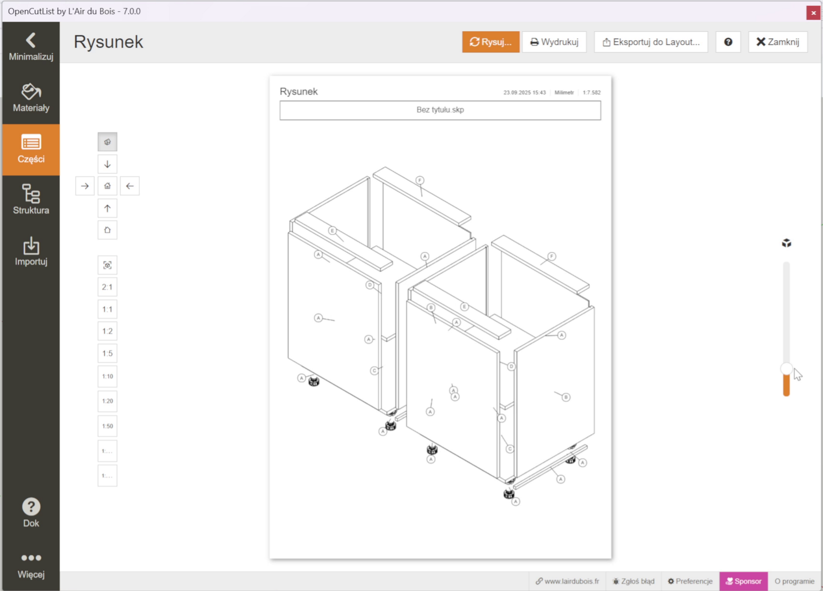Expand the Więcej menu
Screen dimensions: 823x591
[x=31, y=565]
